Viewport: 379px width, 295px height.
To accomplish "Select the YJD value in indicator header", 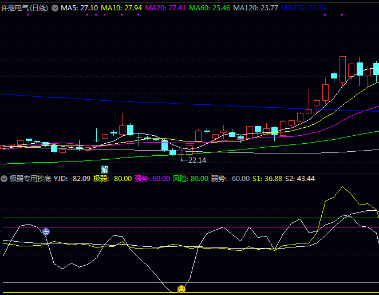I will point(72,179).
